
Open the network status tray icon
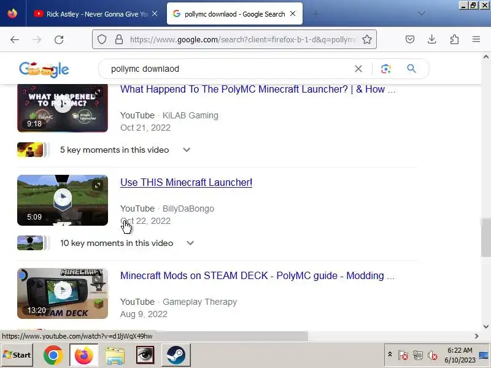click(418, 355)
